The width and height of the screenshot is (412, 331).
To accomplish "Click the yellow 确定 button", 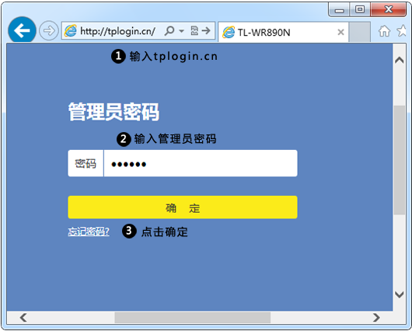I will point(183,207).
